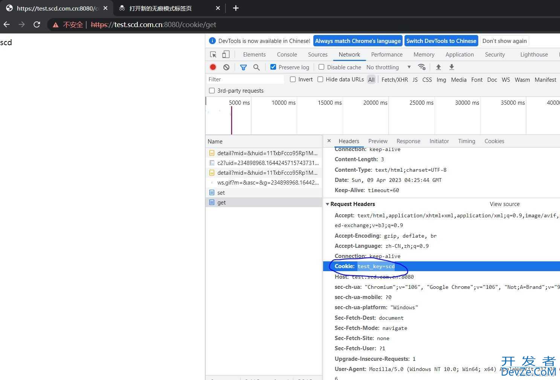Click the not-secure warning triangle icon
560x380 pixels.
click(56, 25)
